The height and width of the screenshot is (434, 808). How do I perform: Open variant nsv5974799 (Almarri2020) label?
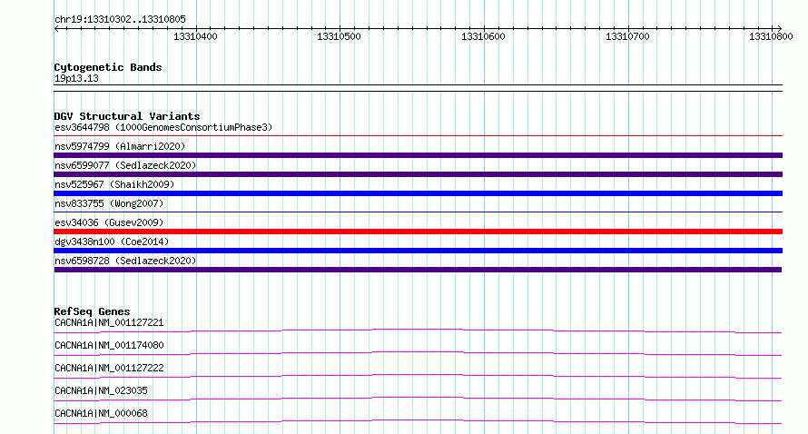pos(120,146)
